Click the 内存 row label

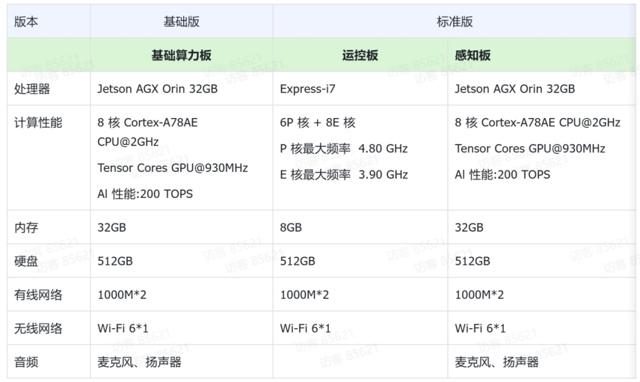click(x=26, y=227)
